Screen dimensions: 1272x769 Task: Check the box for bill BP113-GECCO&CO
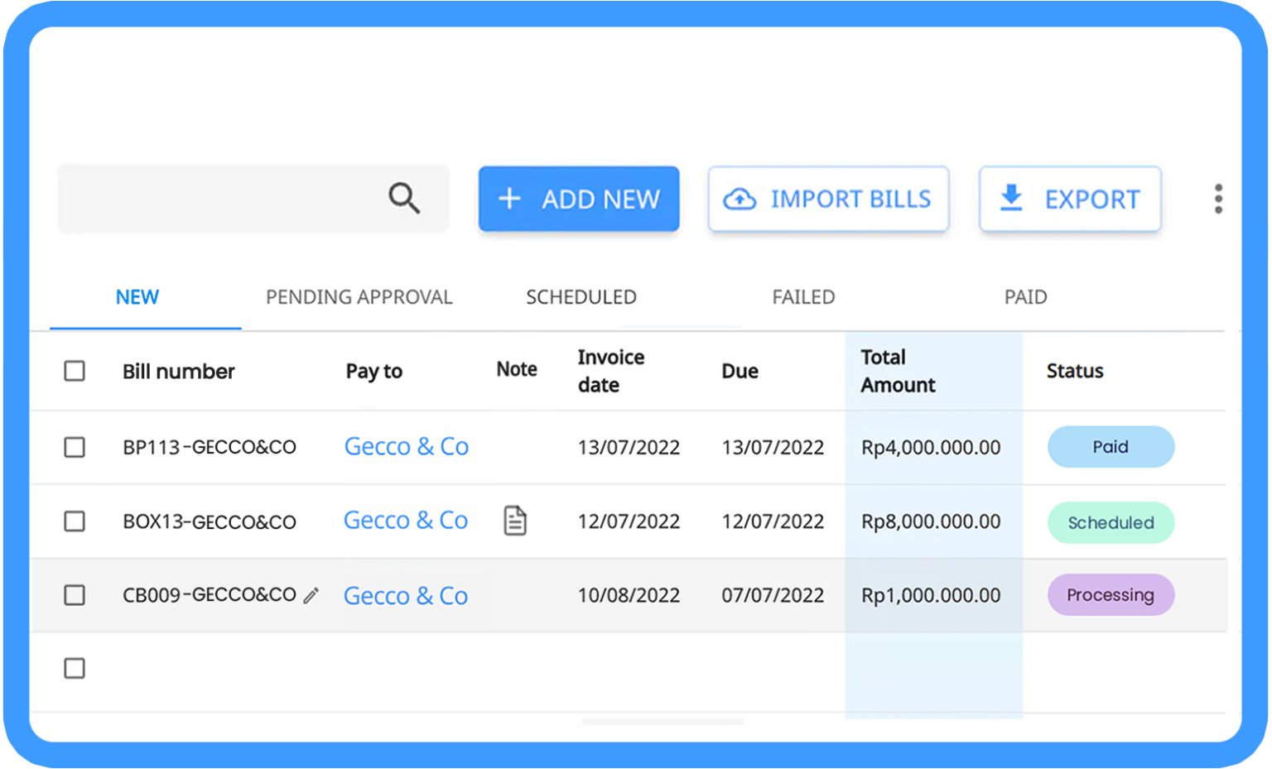(75, 447)
